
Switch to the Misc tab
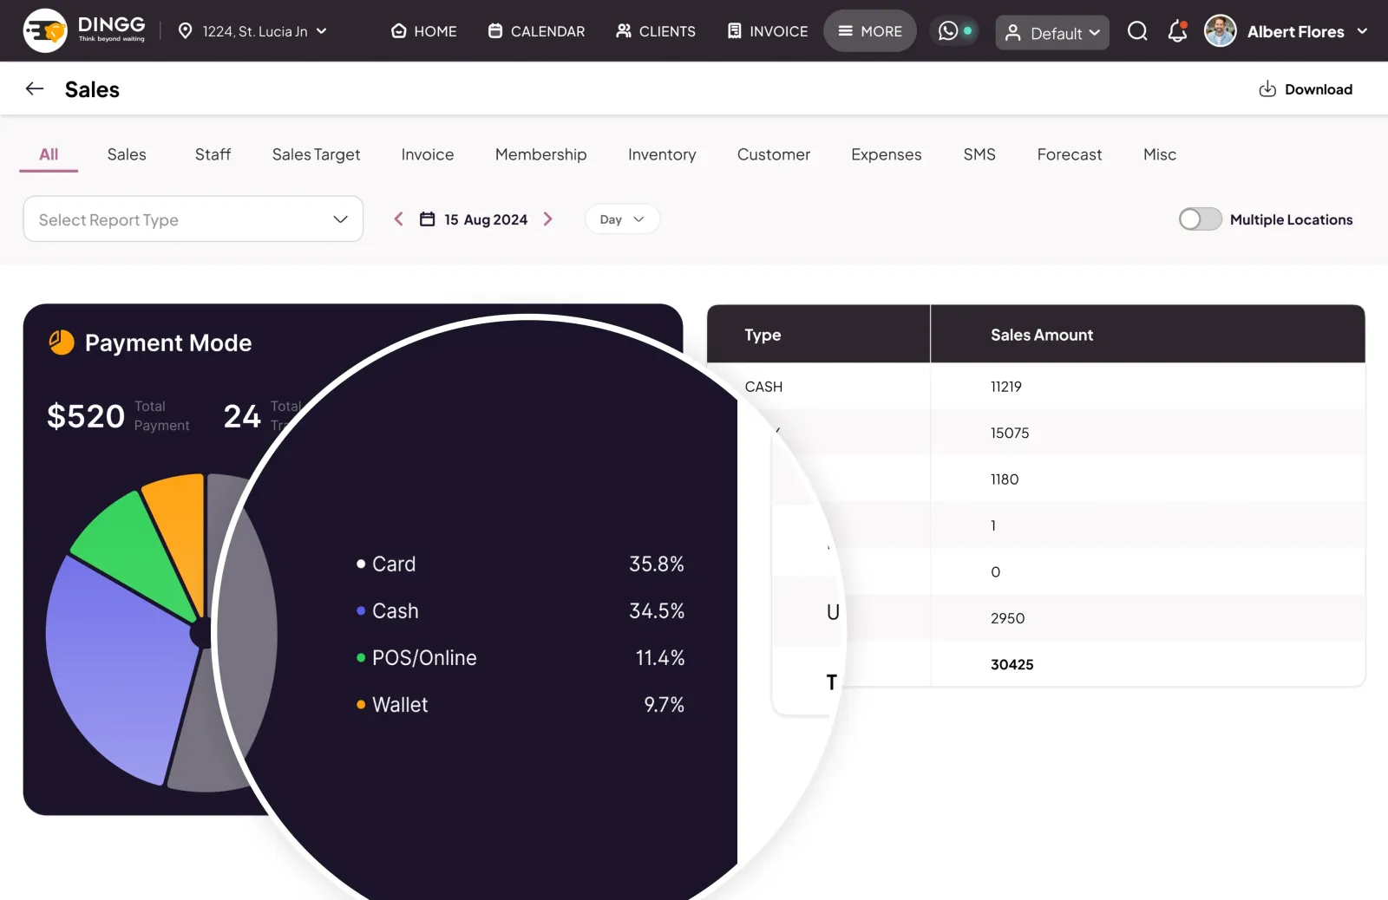pyautogui.click(x=1159, y=154)
